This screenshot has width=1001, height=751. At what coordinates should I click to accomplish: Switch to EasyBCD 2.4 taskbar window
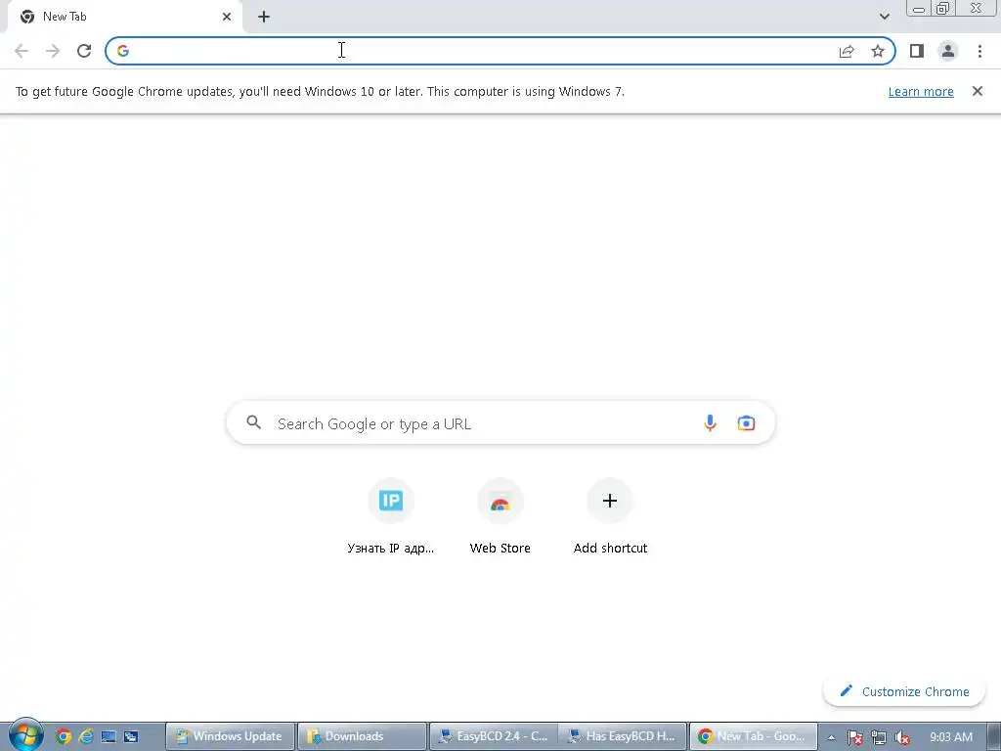(494, 736)
